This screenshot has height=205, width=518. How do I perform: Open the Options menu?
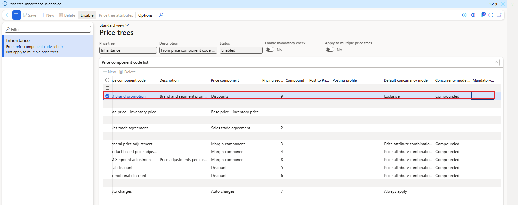[146, 15]
